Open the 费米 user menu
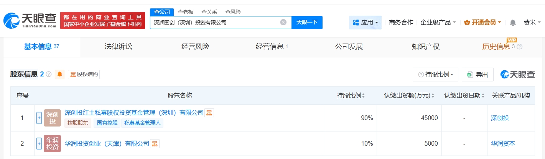The width and height of the screenshot is (545, 159). [x=532, y=23]
